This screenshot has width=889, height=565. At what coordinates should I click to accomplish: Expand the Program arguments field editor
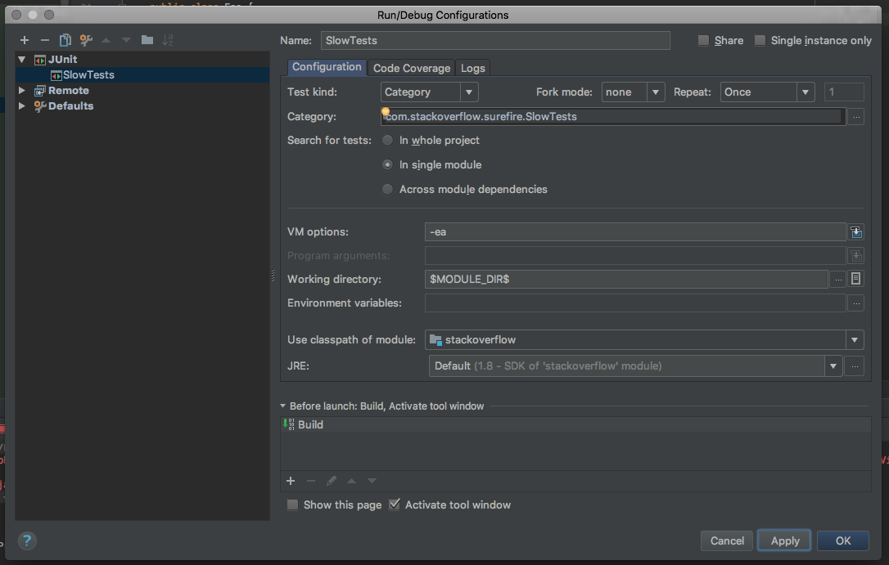click(856, 255)
